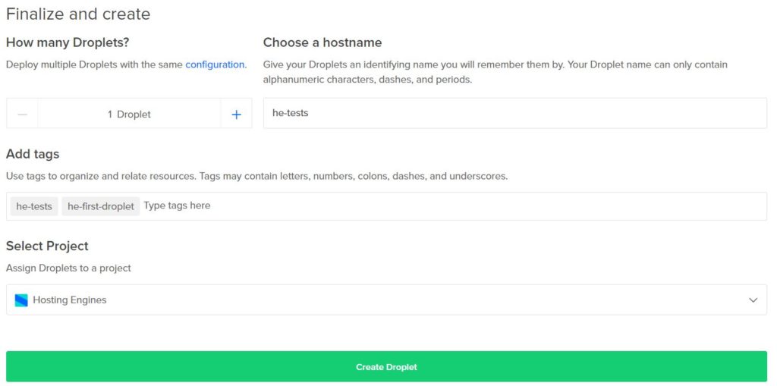Viewport: 777px width, 386px height.
Task: Click the Create Droplet button
Action: (x=386, y=367)
